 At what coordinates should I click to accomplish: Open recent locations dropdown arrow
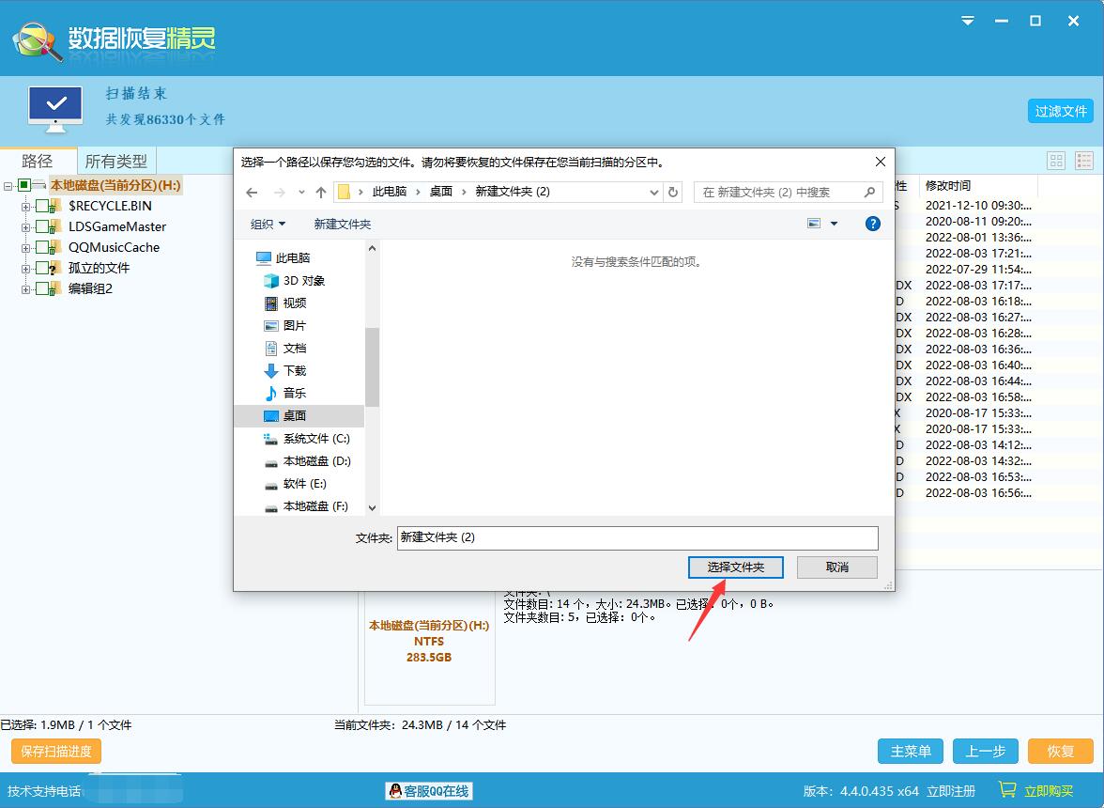[x=301, y=193]
